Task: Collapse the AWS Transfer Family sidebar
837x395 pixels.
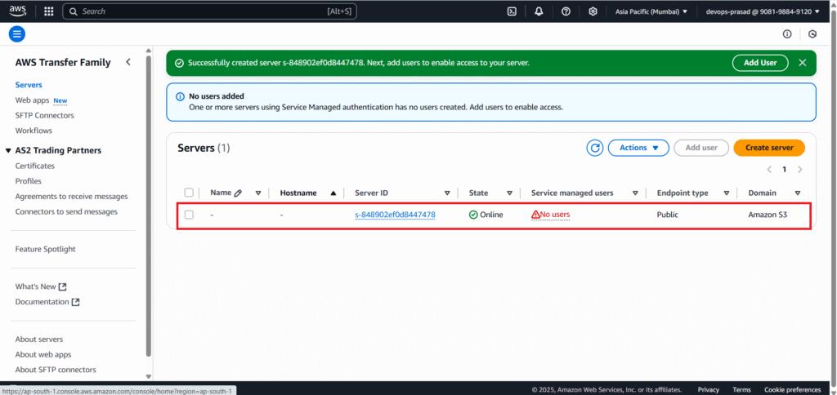Action: (x=128, y=62)
